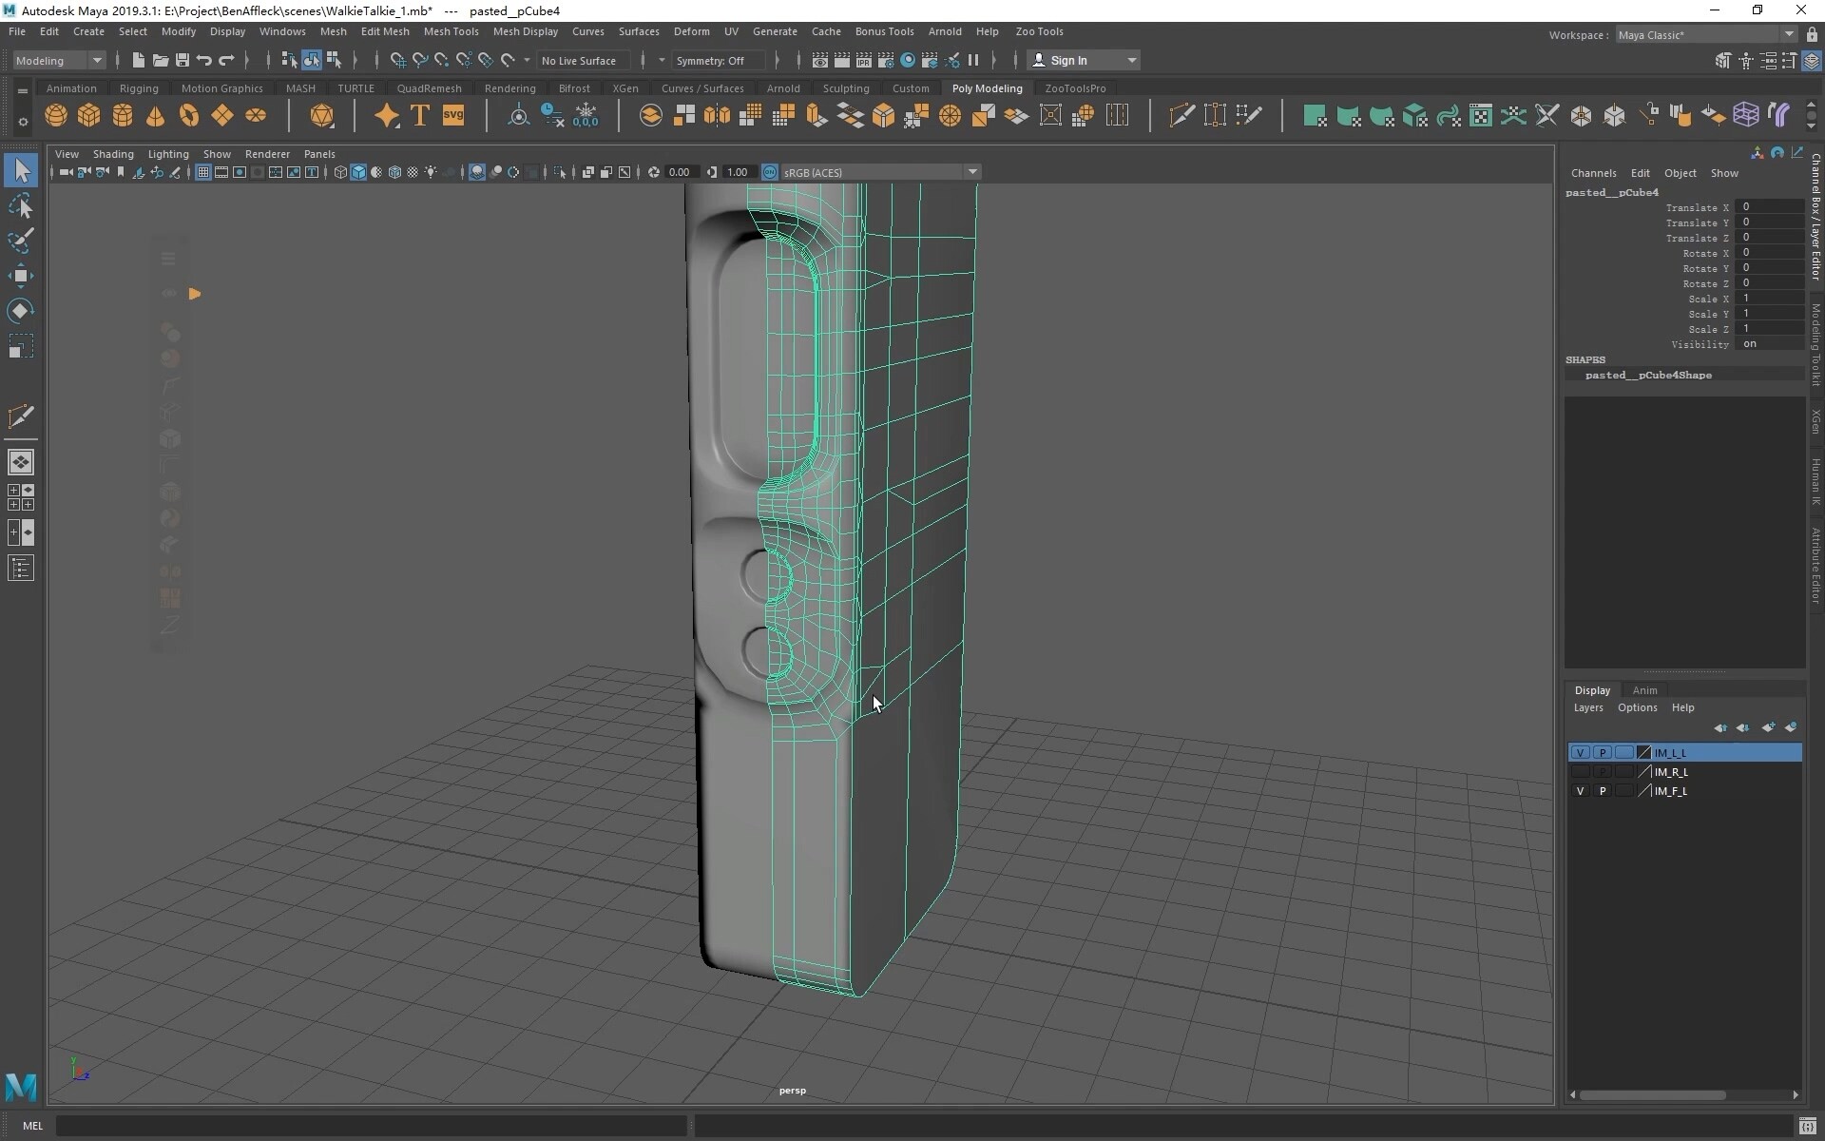
Task: Select the Scale tool in the Tool Box
Action: coord(22,346)
